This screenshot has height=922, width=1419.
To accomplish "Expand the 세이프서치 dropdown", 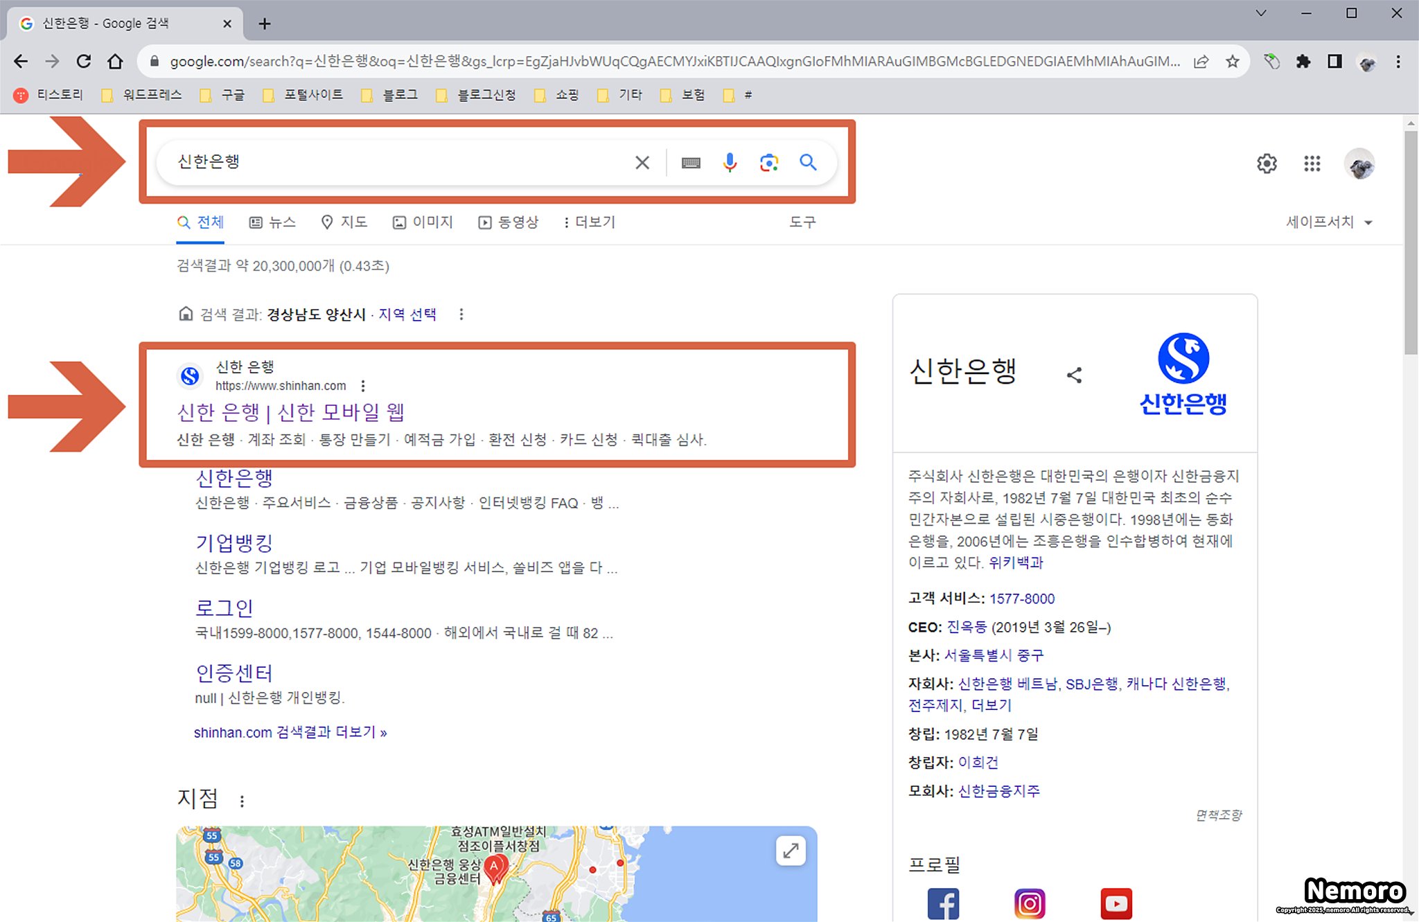I will click(1329, 222).
